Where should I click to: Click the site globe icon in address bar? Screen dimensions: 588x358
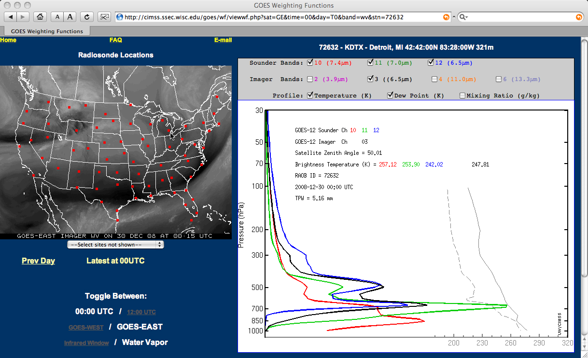tap(120, 17)
